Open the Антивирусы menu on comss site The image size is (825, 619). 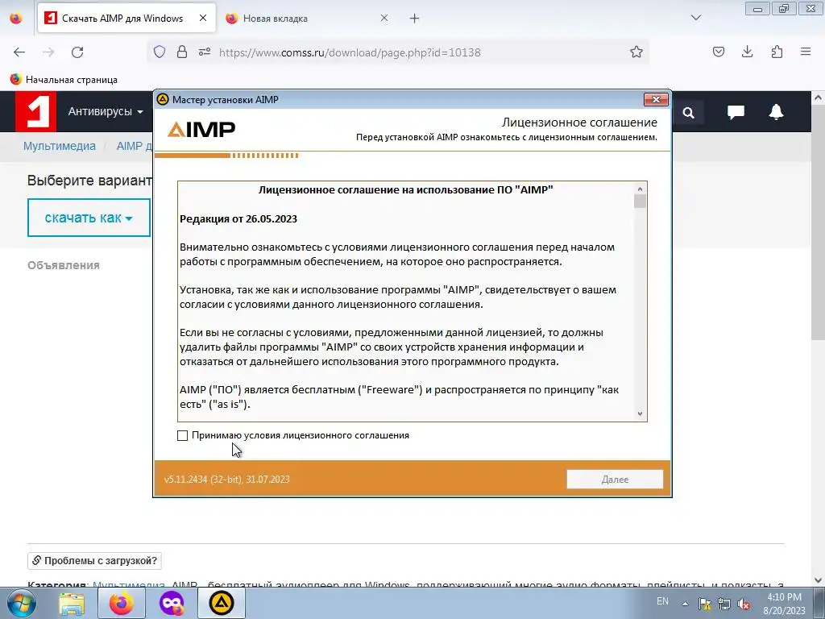106,111
